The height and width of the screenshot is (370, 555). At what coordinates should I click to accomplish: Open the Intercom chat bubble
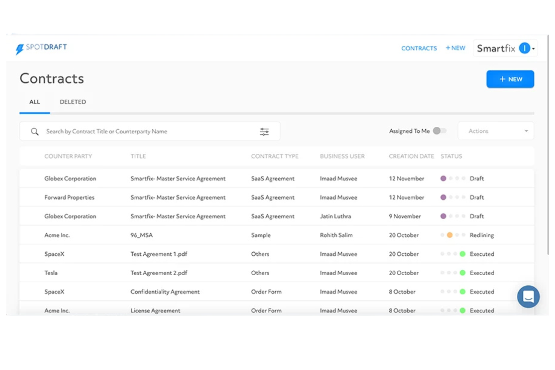point(528,297)
